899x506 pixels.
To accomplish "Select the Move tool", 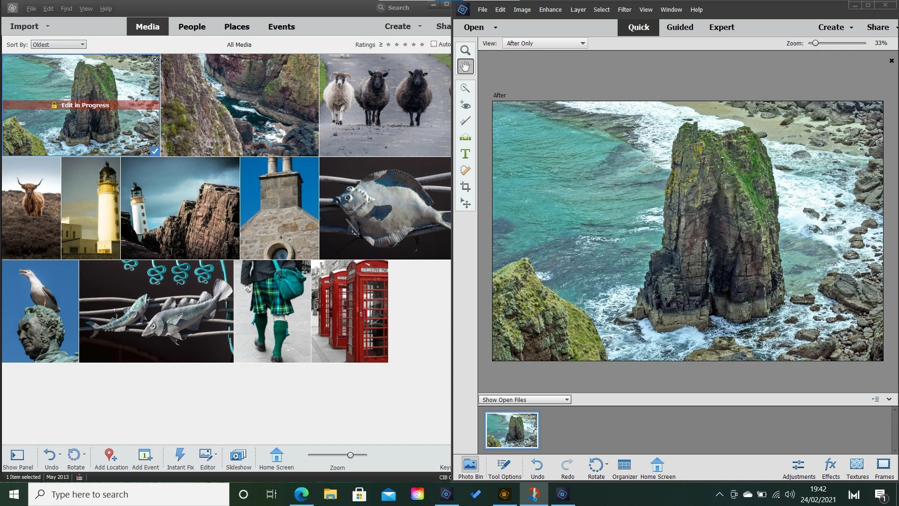I will click(x=465, y=203).
